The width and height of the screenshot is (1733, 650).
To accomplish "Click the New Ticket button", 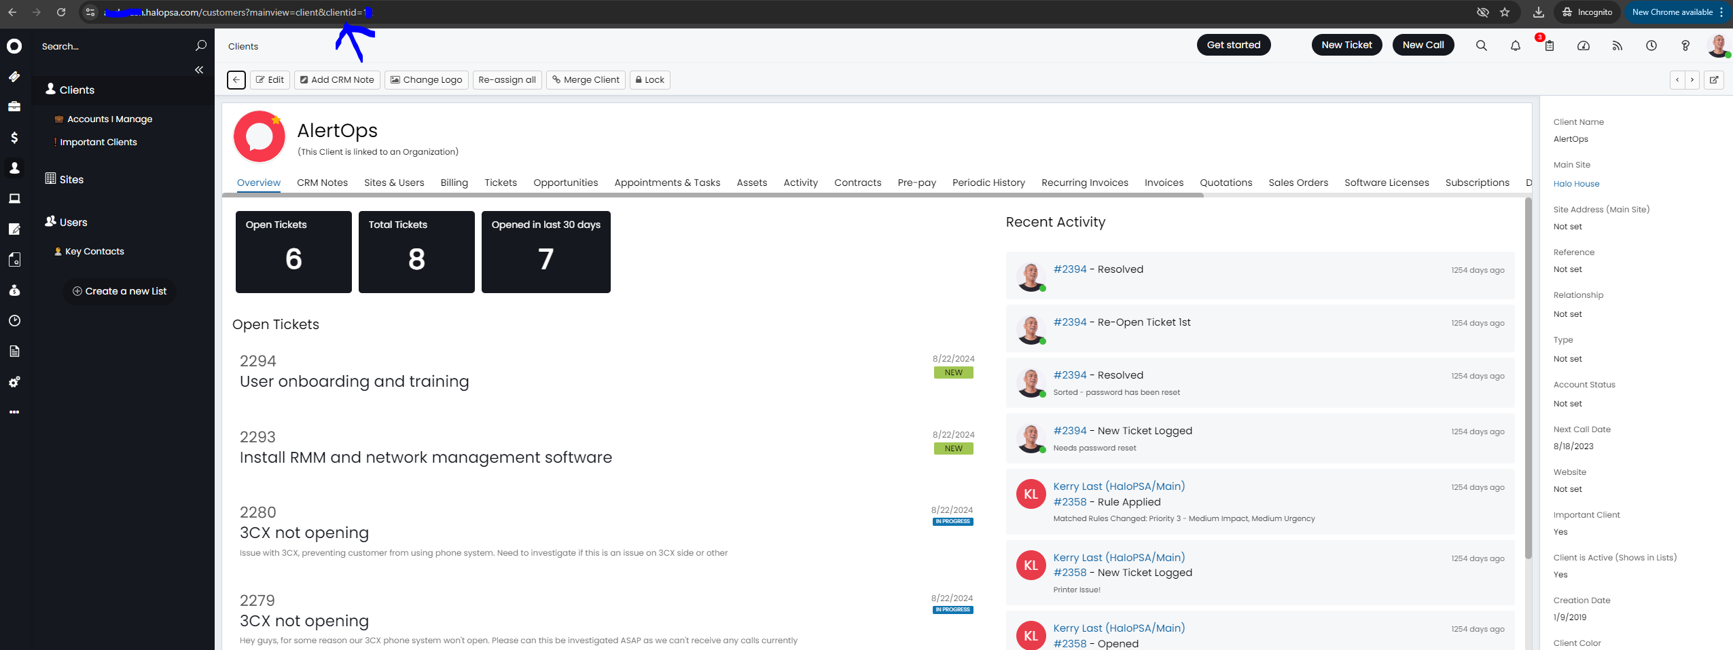I will pos(1346,45).
